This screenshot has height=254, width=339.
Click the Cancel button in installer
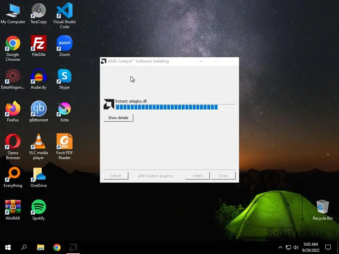(x=116, y=176)
